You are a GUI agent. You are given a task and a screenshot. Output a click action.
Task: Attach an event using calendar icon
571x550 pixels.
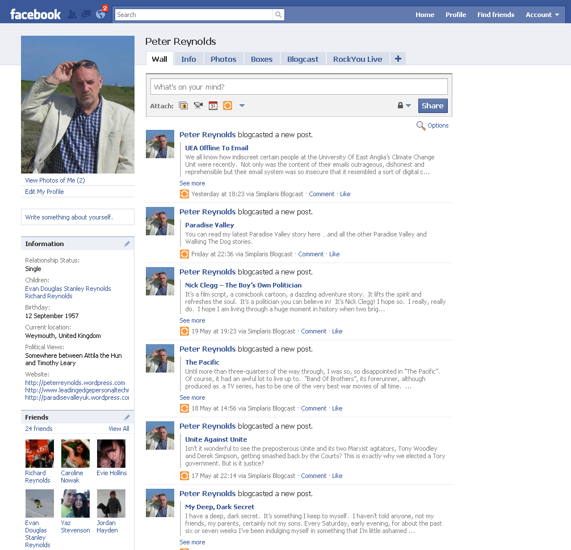(x=213, y=105)
